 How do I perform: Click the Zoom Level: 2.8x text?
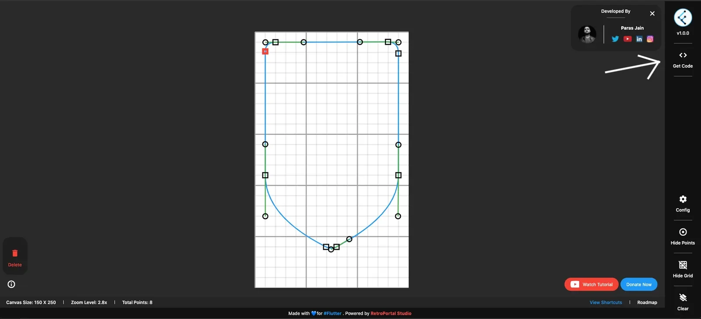click(x=89, y=302)
